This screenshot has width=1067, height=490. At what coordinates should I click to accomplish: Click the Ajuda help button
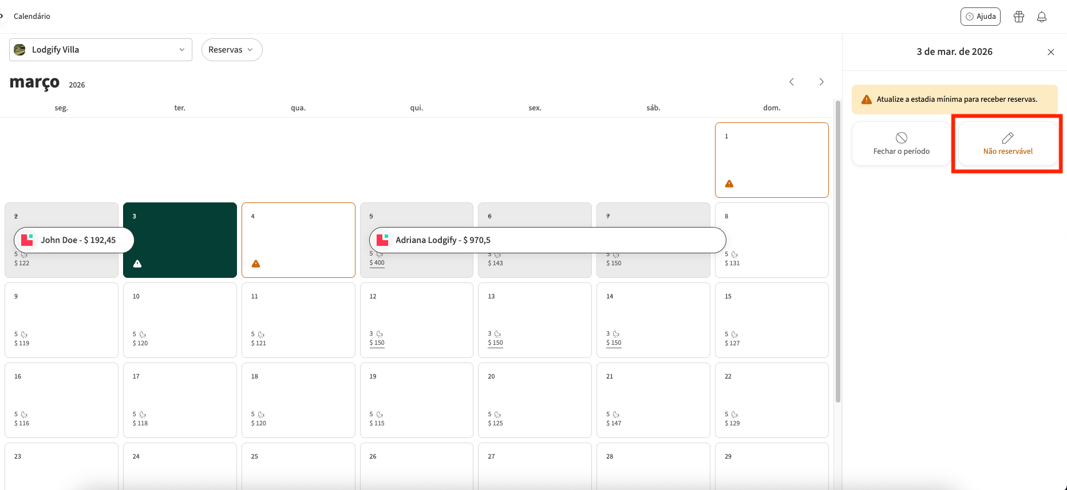(x=980, y=17)
